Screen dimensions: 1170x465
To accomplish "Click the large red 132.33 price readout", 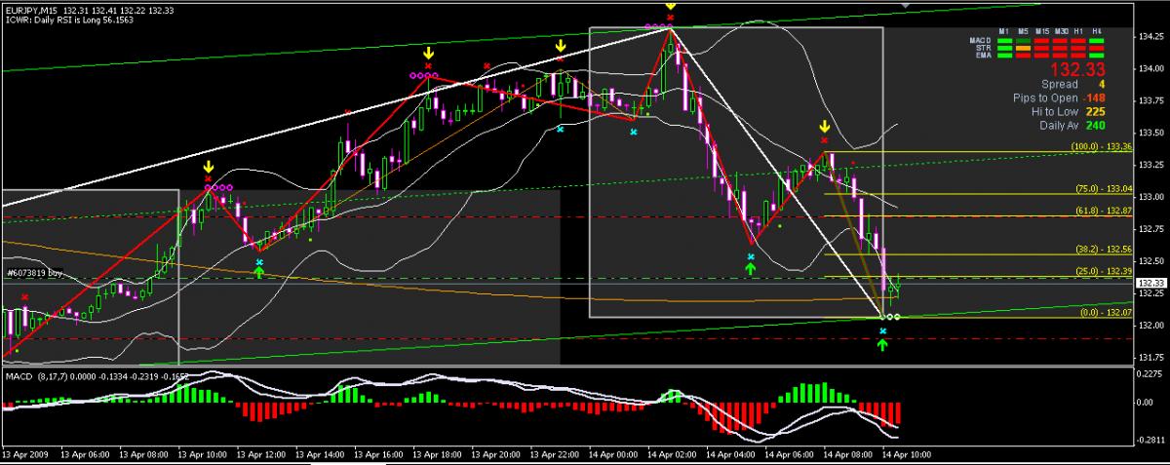I will [x=1077, y=69].
